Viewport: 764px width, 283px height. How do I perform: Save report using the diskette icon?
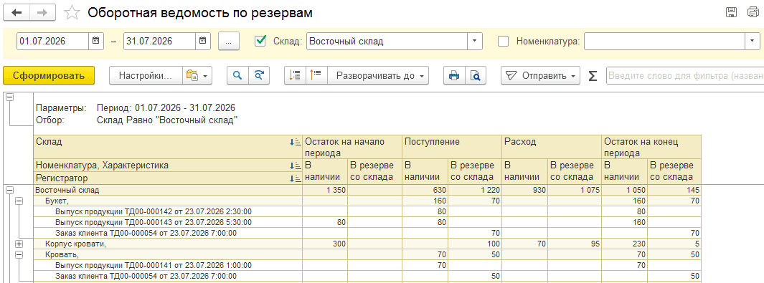tap(731, 13)
